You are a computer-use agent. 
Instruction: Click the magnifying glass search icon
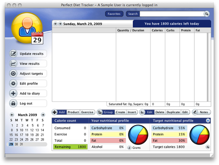click(206, 14)
